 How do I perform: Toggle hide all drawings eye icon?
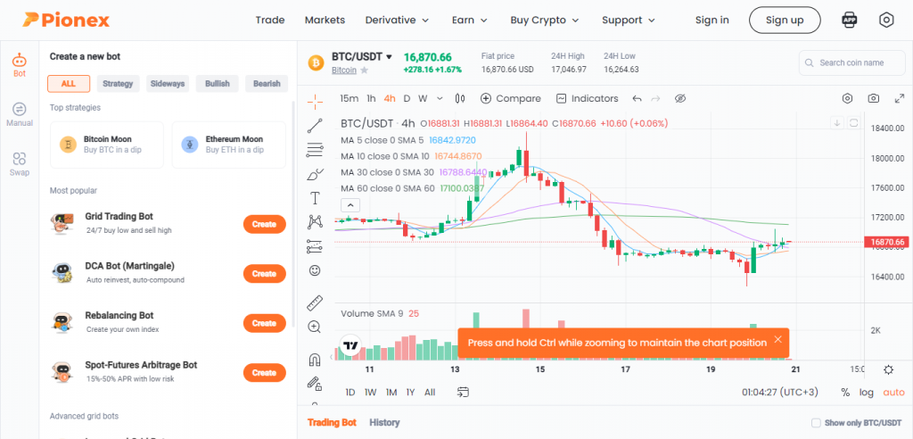click(680, 98)
